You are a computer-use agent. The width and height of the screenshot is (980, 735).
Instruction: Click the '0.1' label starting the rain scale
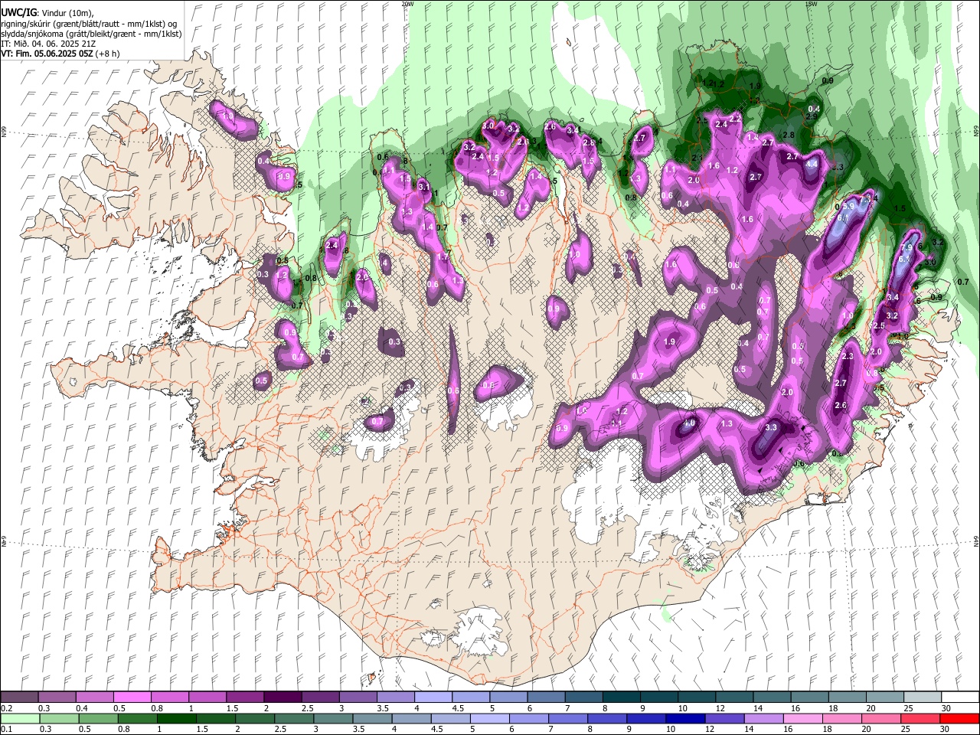point(6,729)
